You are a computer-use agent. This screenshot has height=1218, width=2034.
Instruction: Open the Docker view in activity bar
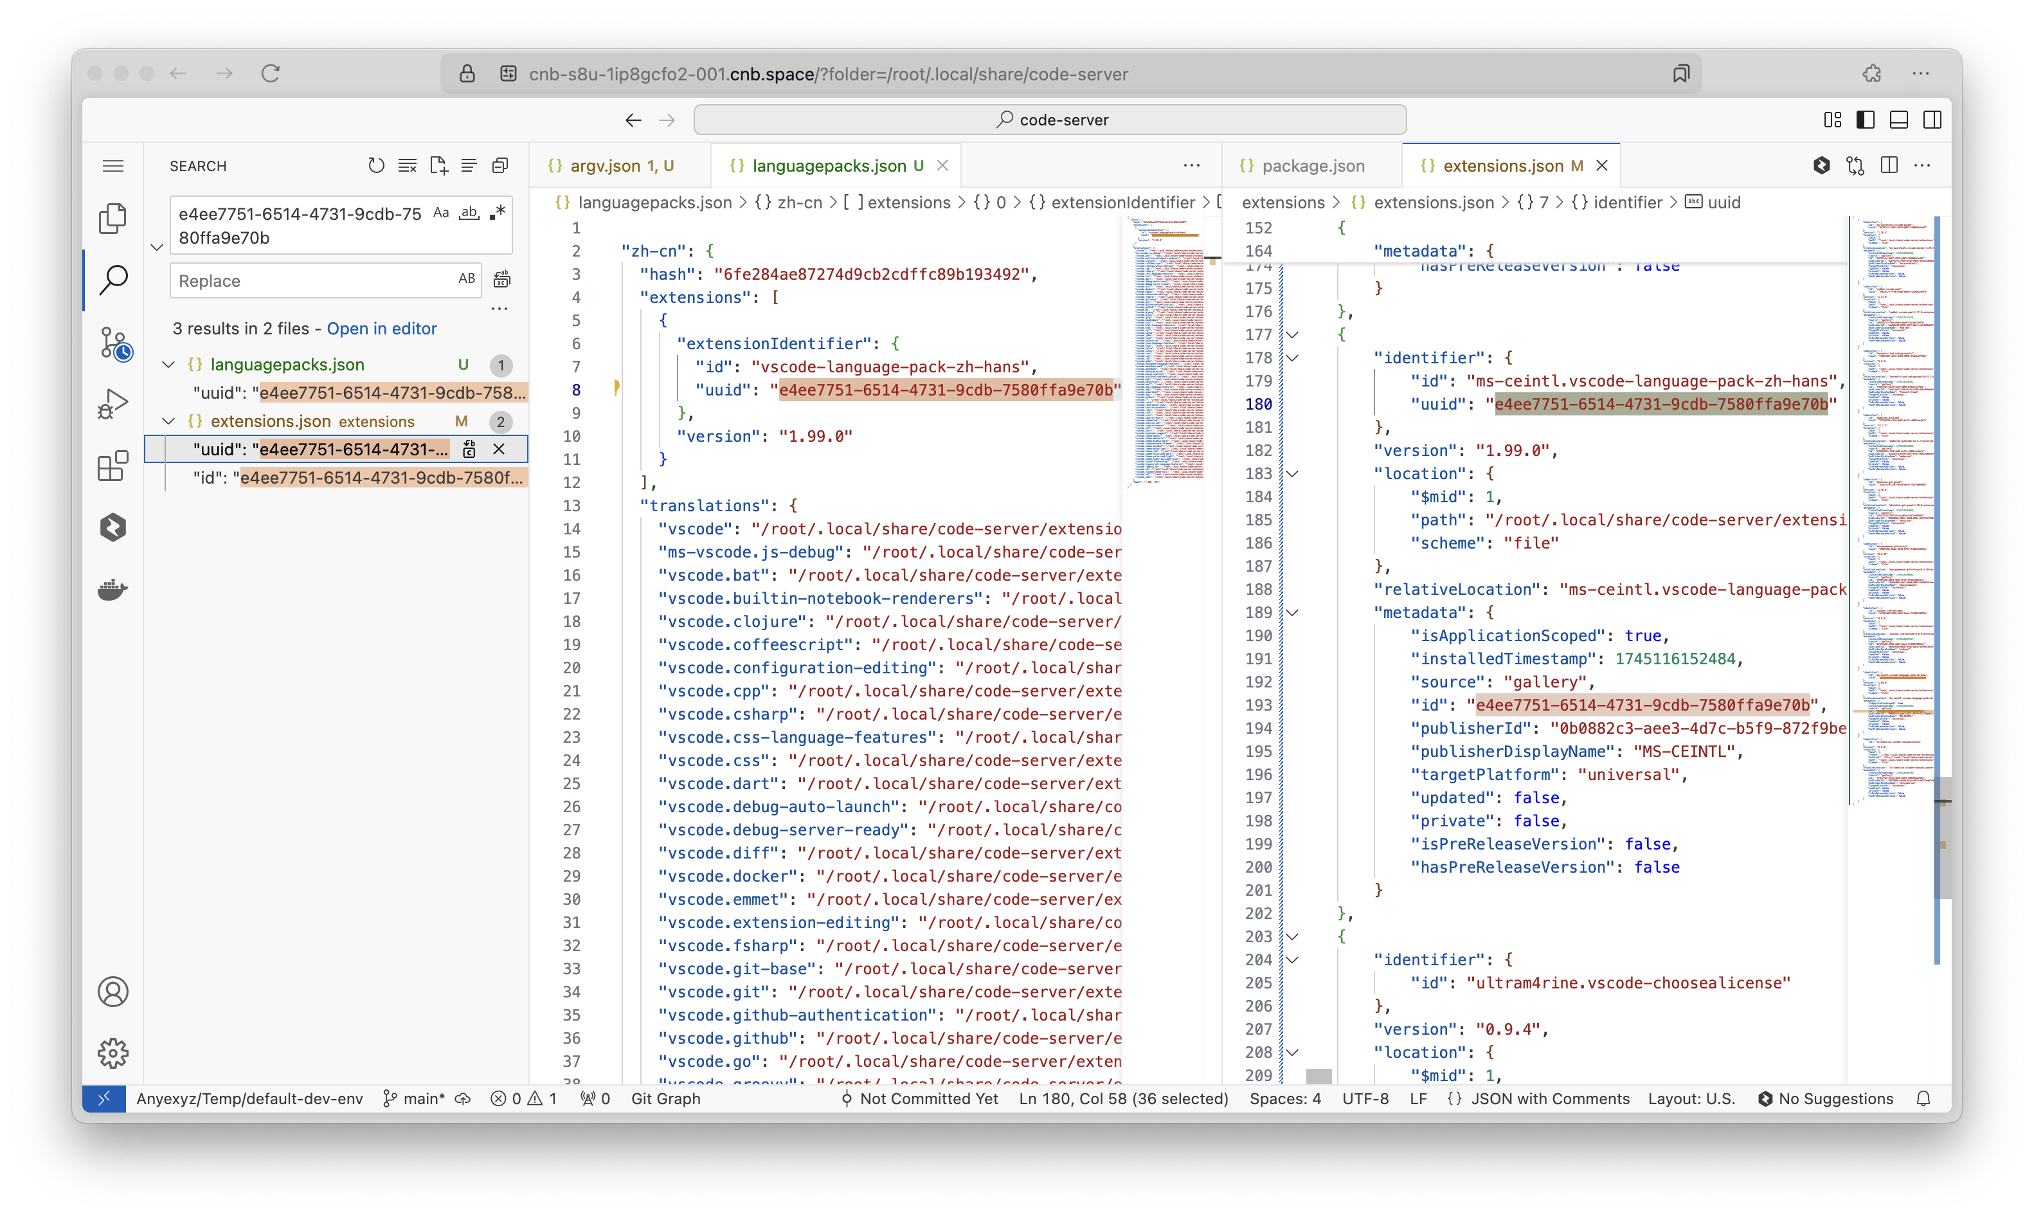113,589
